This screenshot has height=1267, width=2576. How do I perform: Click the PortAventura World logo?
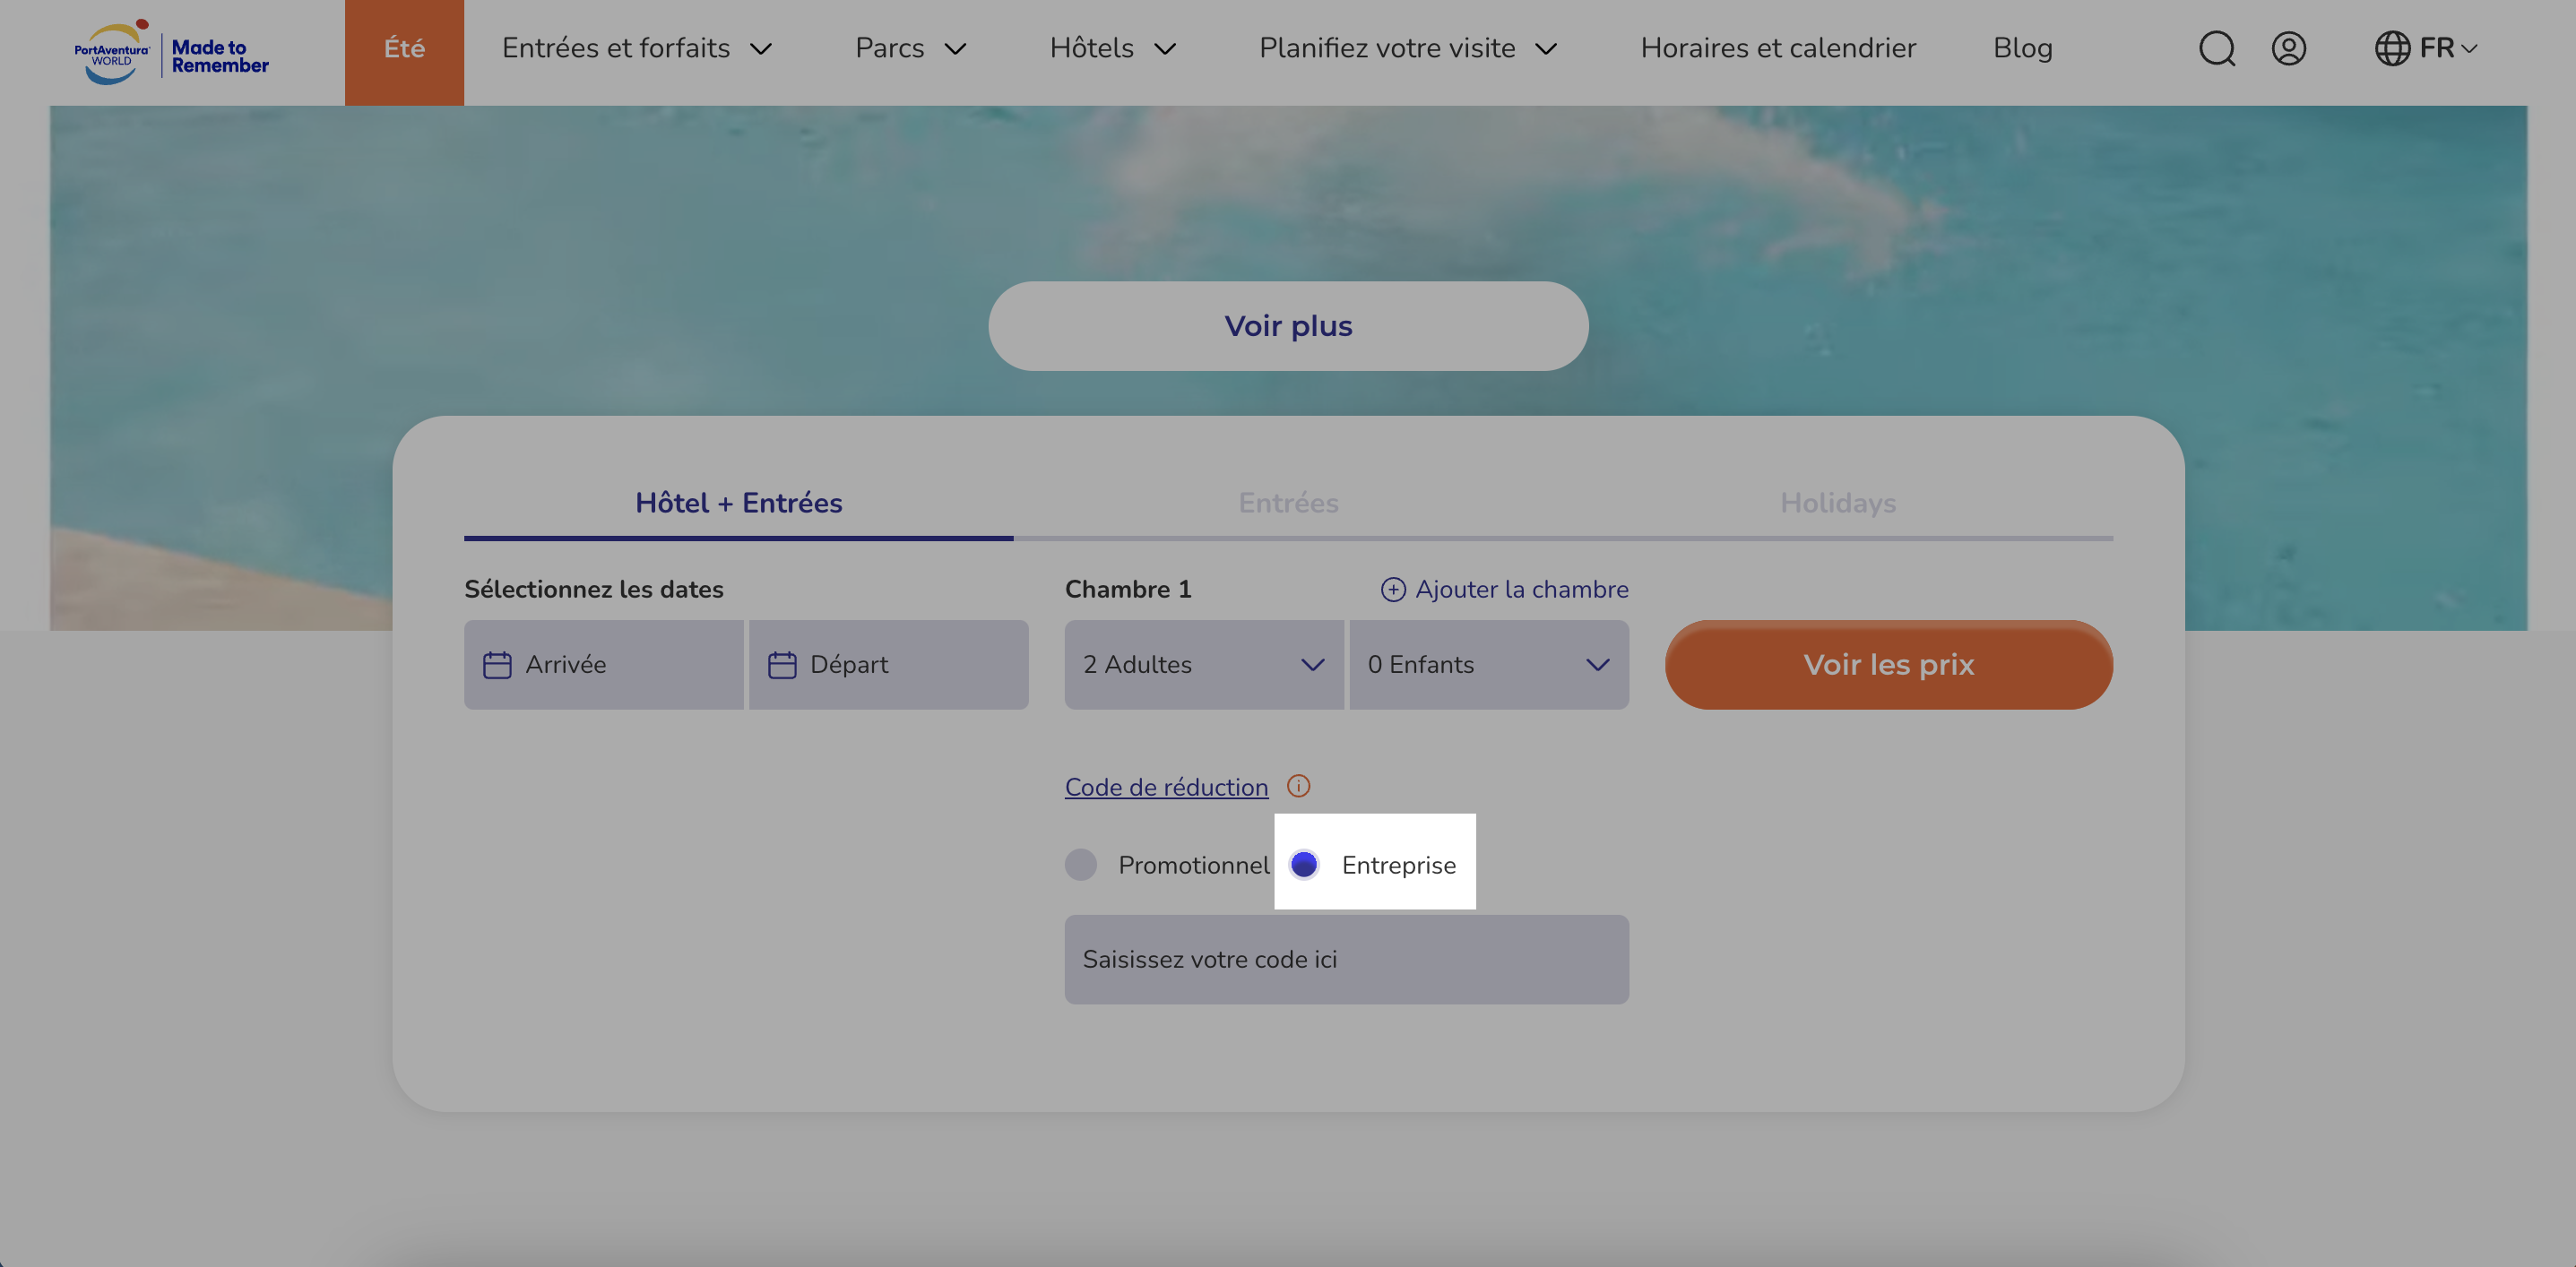coord(112,51)
